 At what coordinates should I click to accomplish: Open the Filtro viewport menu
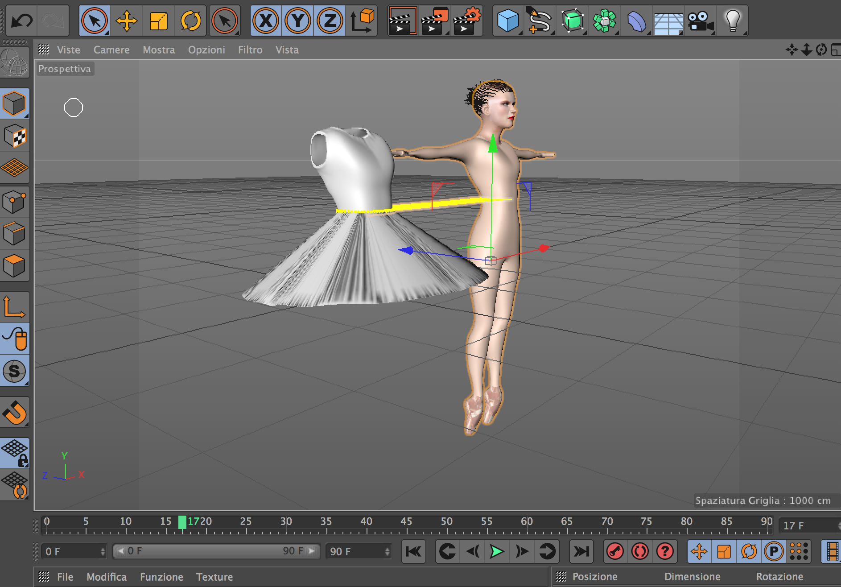[x=250, y=50]
